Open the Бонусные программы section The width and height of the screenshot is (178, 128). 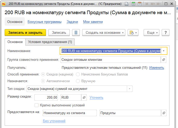(44, 22)
